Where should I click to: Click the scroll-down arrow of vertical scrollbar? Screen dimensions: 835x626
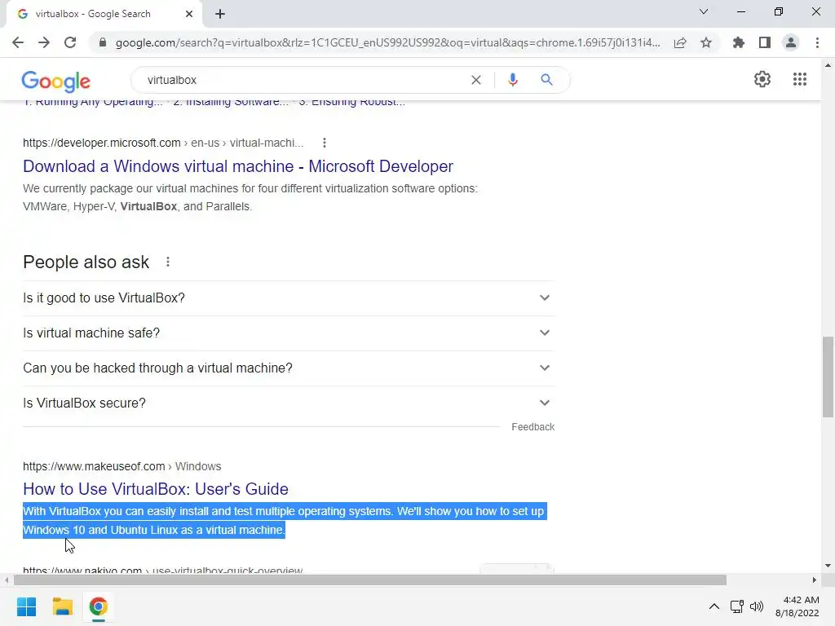(828, 566)
